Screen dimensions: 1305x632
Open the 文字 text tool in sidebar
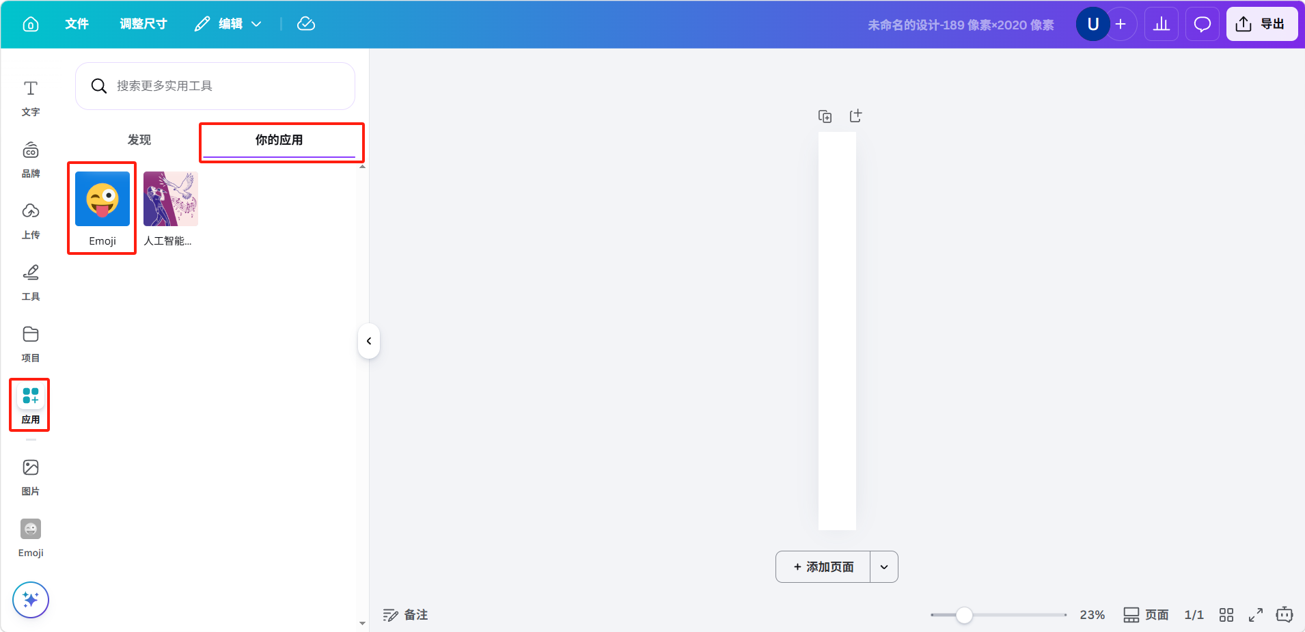(x=31, y=98)
